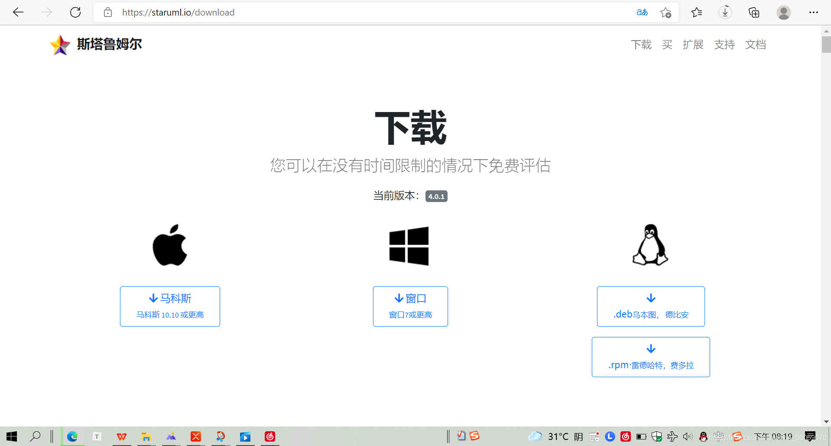831x446 pixels.
Task: Open the browser profile avatar
Action: click(x=783, y=13)
